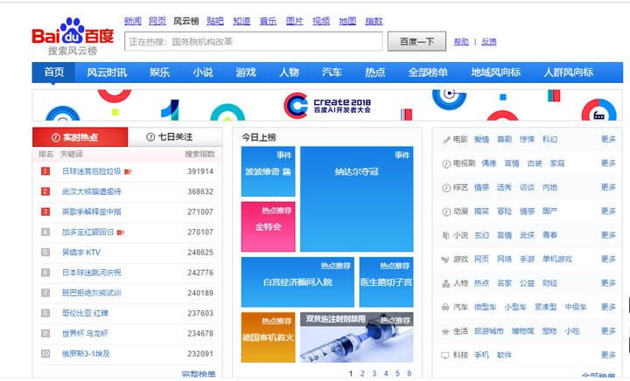
Task: Open the 地域风向标 navigation item
Action: 496,73
